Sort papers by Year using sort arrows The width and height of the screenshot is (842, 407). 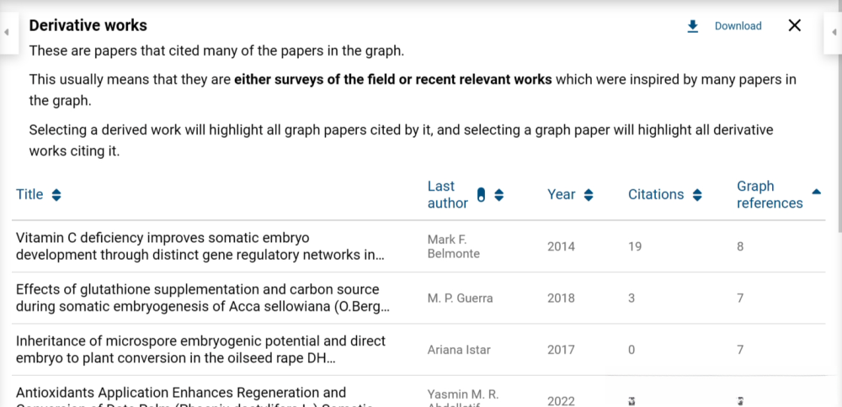pyautogui.click(x=589, y=195)
